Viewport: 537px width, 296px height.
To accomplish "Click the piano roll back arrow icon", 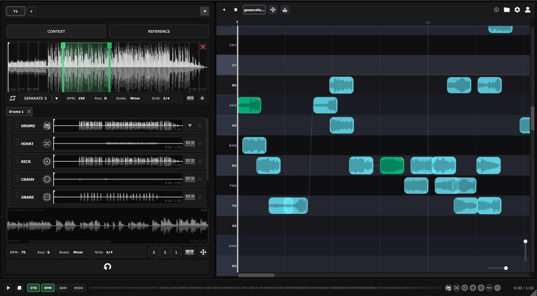I will tap(224, 9).
